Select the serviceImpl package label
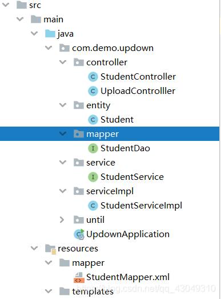The width and height of the screenshot is (221, 299). point(110,191)
